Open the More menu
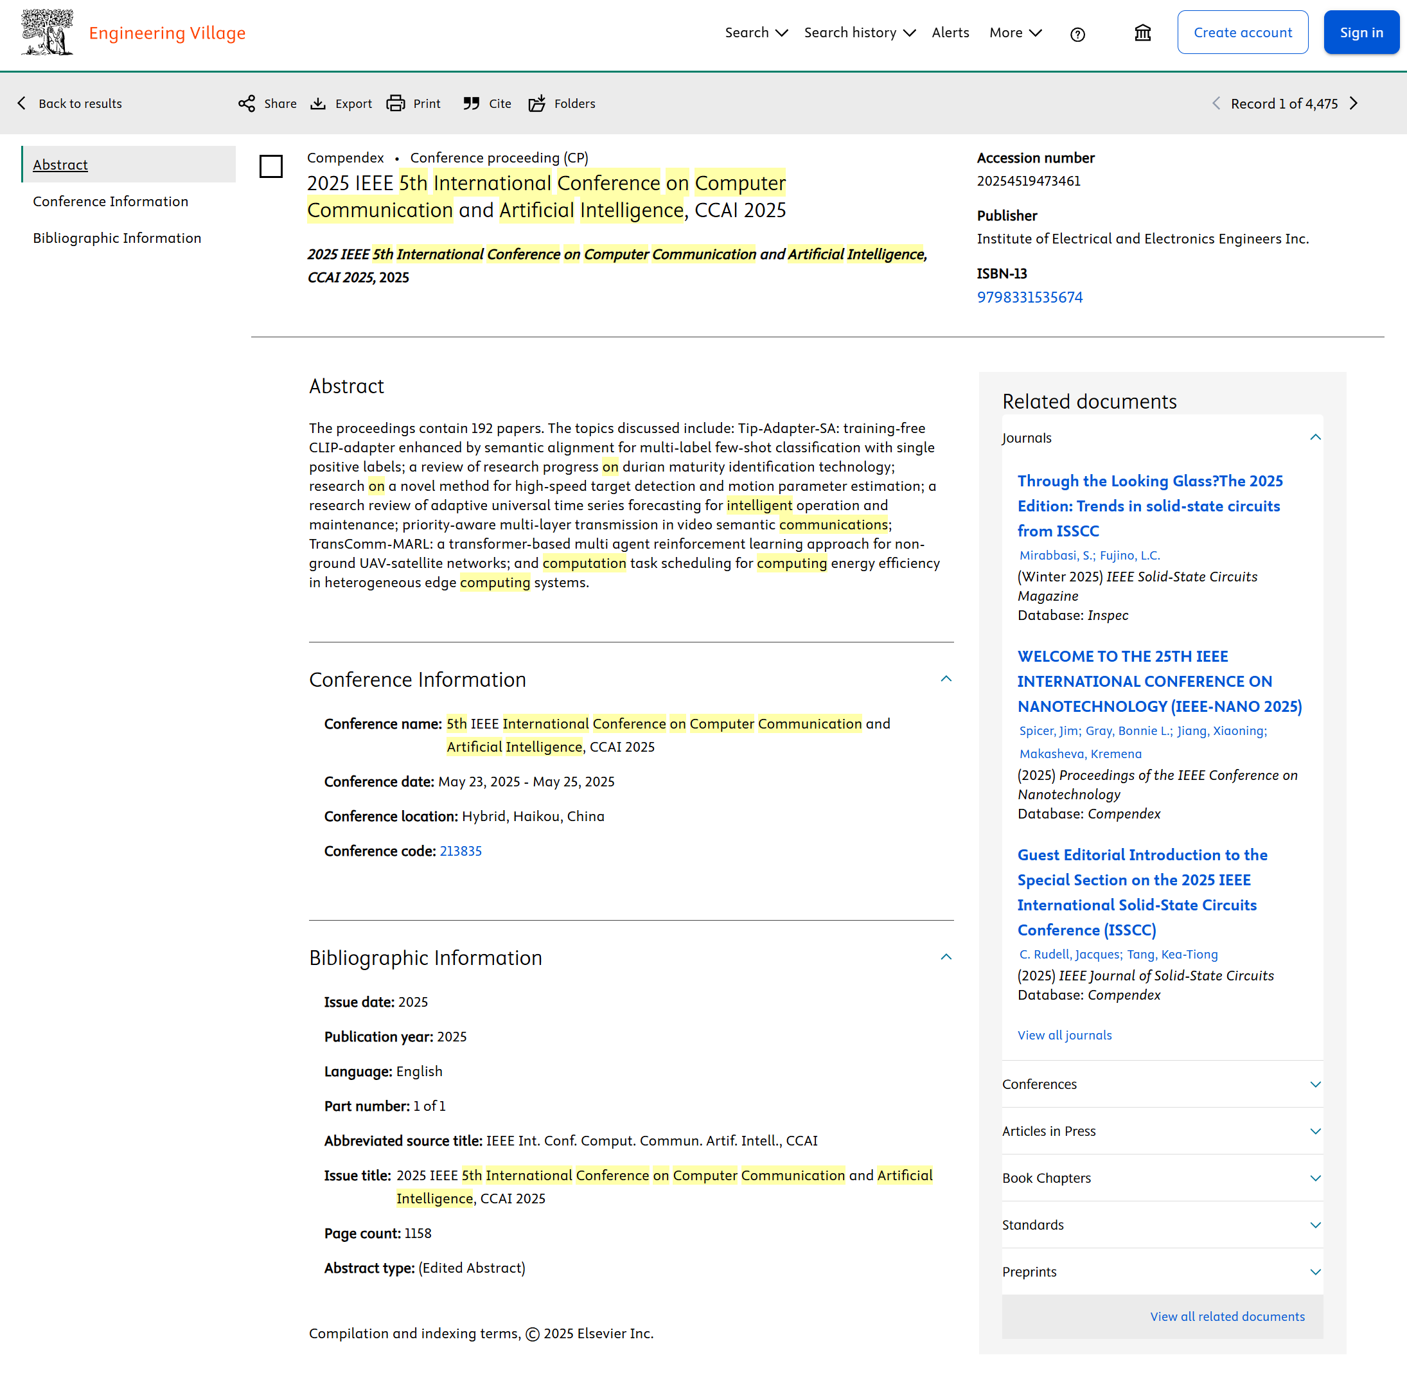1407x1398 pixels. click(x=1015, y=33)
